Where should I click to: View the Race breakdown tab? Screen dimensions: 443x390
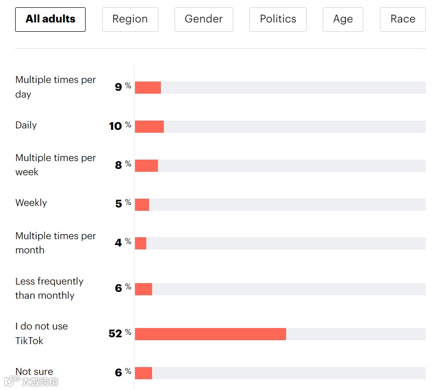coord(402,20)
